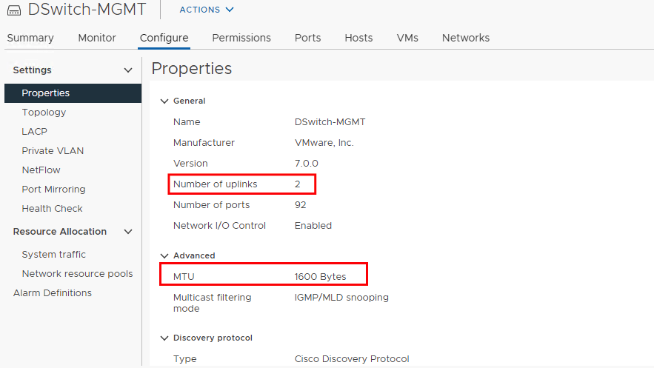Select Port Mirroring in sidebar
This screenshot has width=654, height=368.
click(53, 190)
